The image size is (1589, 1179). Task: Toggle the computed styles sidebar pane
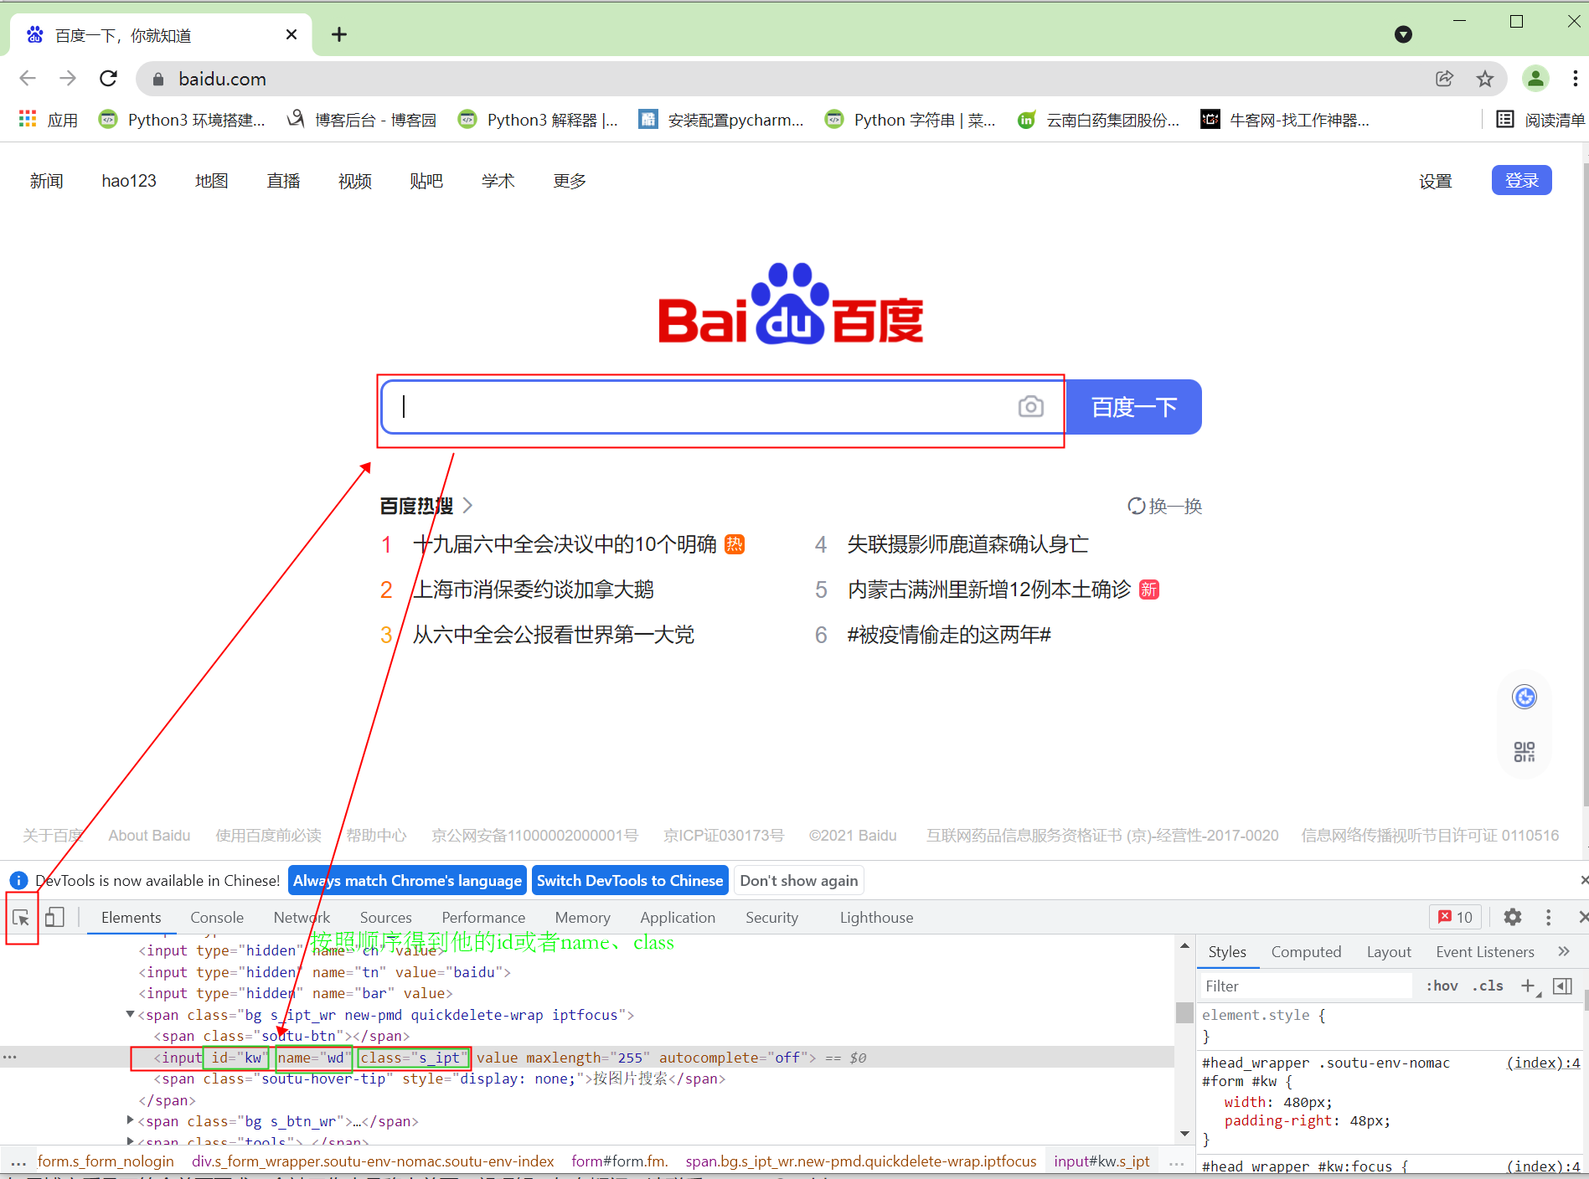coord(1563,986)
